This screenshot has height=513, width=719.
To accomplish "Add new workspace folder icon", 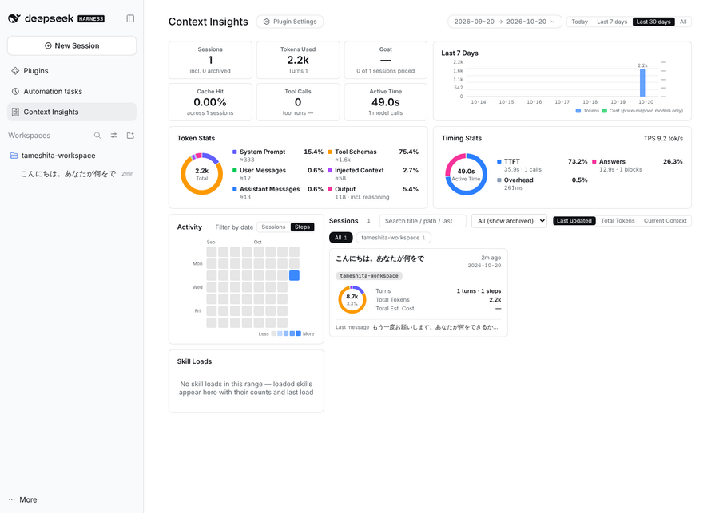I will click(130, 136).
